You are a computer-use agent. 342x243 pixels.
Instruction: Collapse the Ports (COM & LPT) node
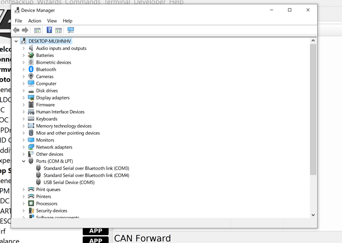[x=24, y=161]
